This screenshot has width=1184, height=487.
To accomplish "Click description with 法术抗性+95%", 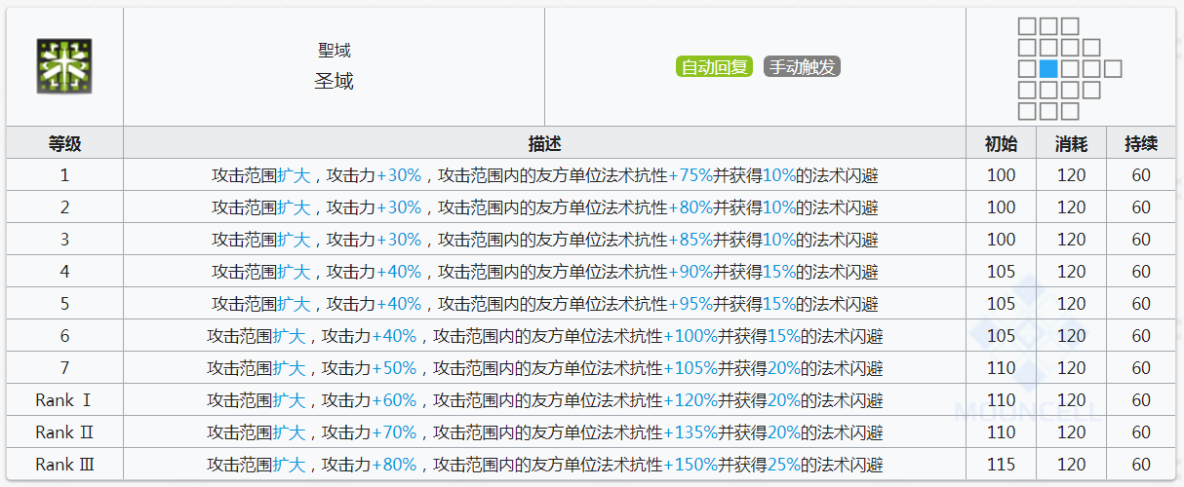I will pos(544,304).
